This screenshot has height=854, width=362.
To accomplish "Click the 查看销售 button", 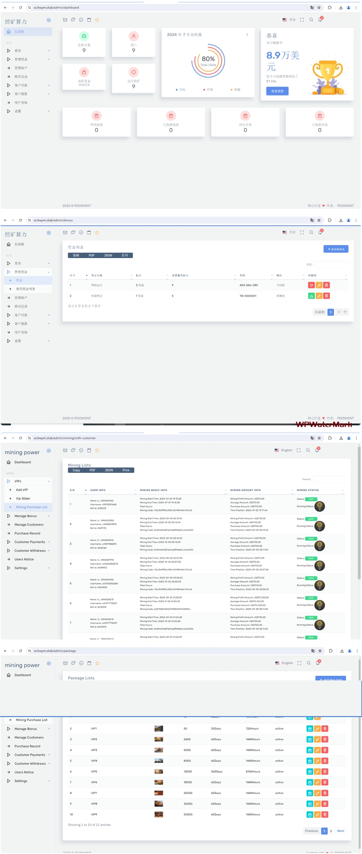I will (x=277, y=91).
